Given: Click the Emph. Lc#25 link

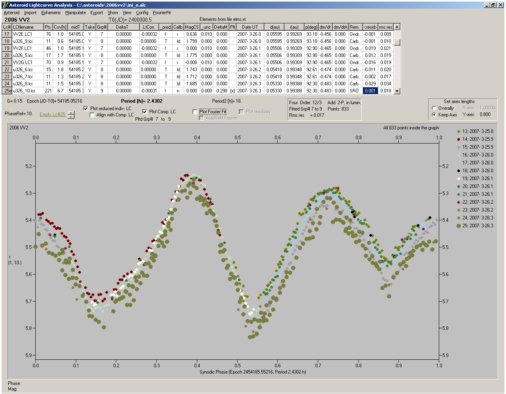Looking at the screenshot, I should point(53,115).
